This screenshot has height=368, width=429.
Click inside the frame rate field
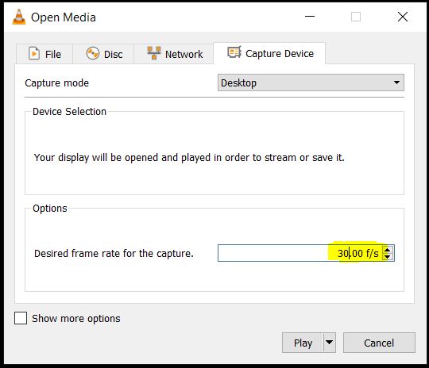pos(300,253)
